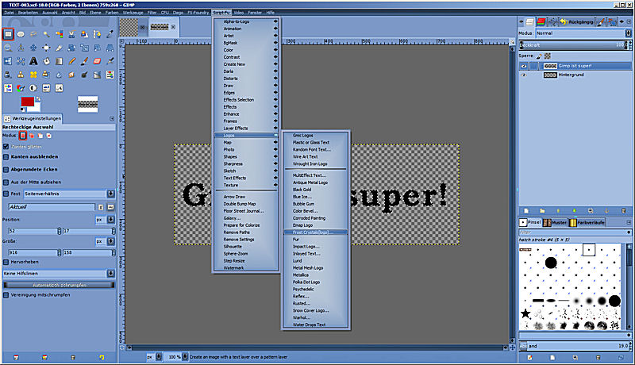Hide the 'Gimp ist super!' layer

524,66
